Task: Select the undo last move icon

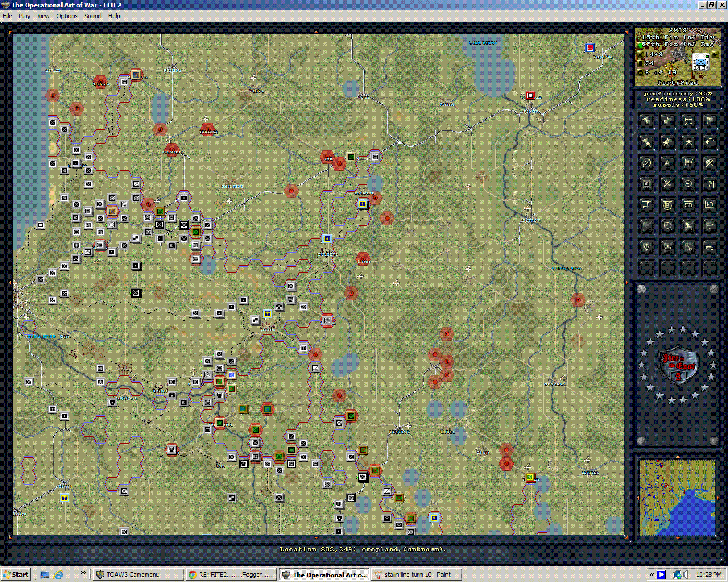Action: [x=709, y=142]
